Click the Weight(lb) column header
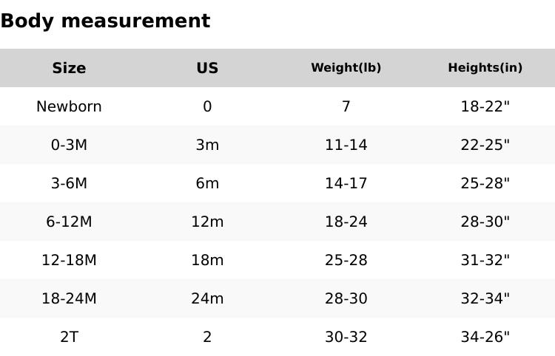Screen dimensions: 555x356 (x=346, y=68)
